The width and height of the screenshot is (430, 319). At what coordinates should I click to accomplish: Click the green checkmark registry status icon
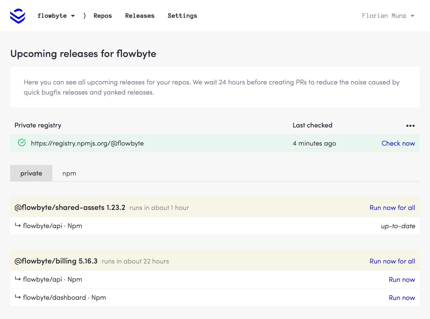(22, 143)
